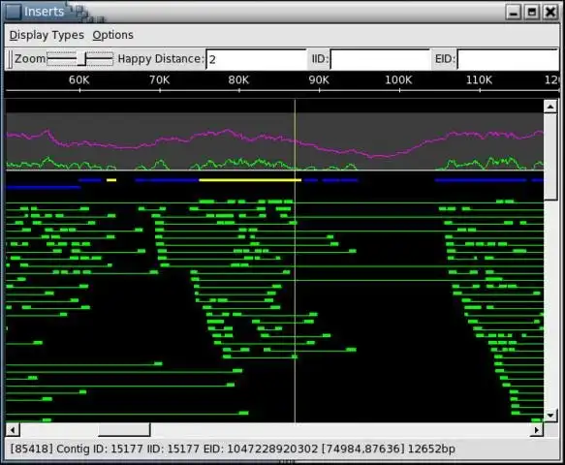
Task: Close the Inserts window
Action: 550,13
